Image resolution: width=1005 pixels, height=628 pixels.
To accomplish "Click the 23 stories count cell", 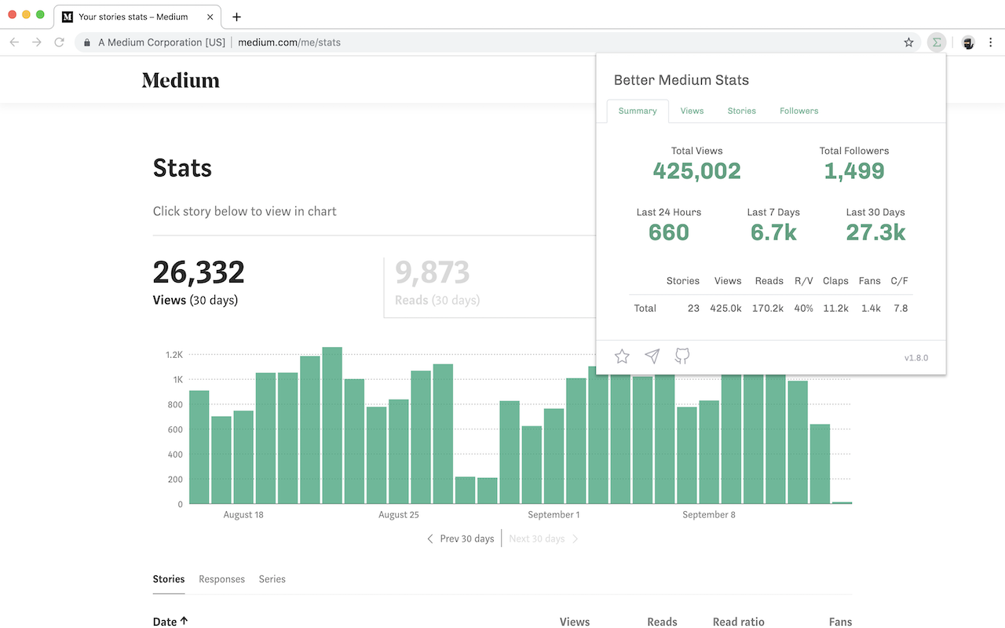I will [x=693, y=309].
